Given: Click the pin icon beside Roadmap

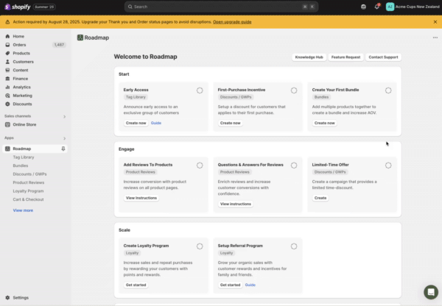Looking at the screenshot, I should point(63,149).
